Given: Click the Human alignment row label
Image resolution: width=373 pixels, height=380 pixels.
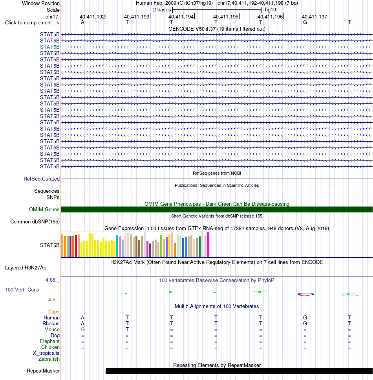Looking at the screenshot, I should (51, 317).
